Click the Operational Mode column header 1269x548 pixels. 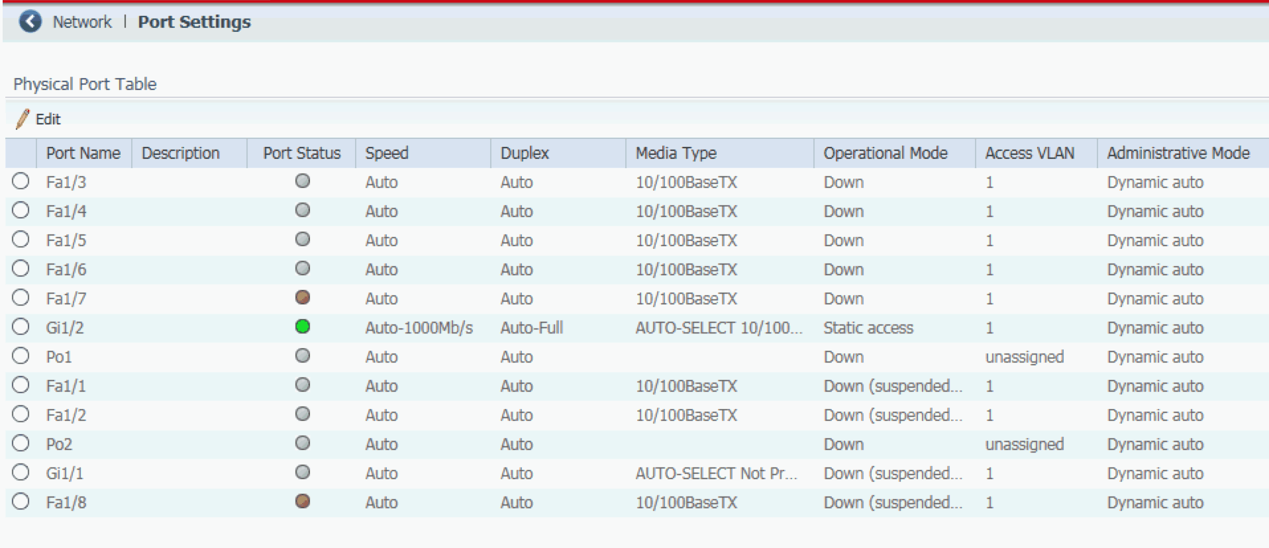(885, 153)
